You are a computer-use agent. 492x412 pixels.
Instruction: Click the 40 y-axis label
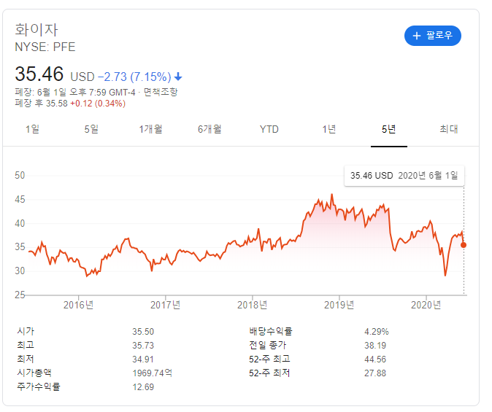(x=20, y=224)
